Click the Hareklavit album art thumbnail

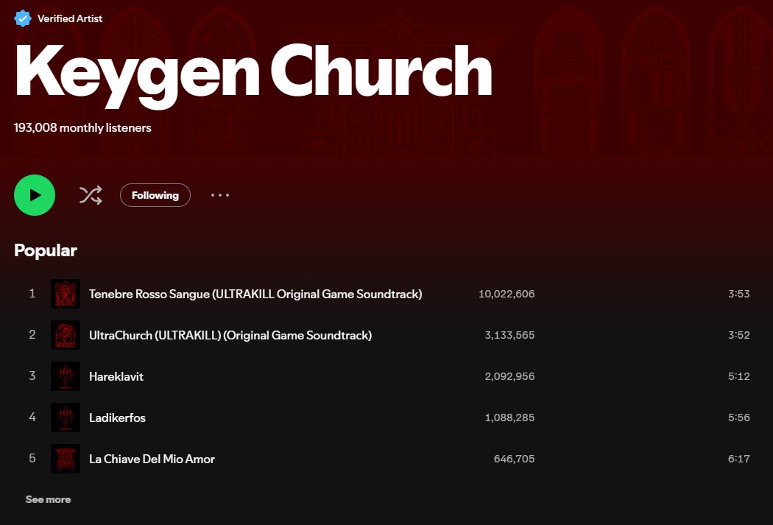(66, 376)
